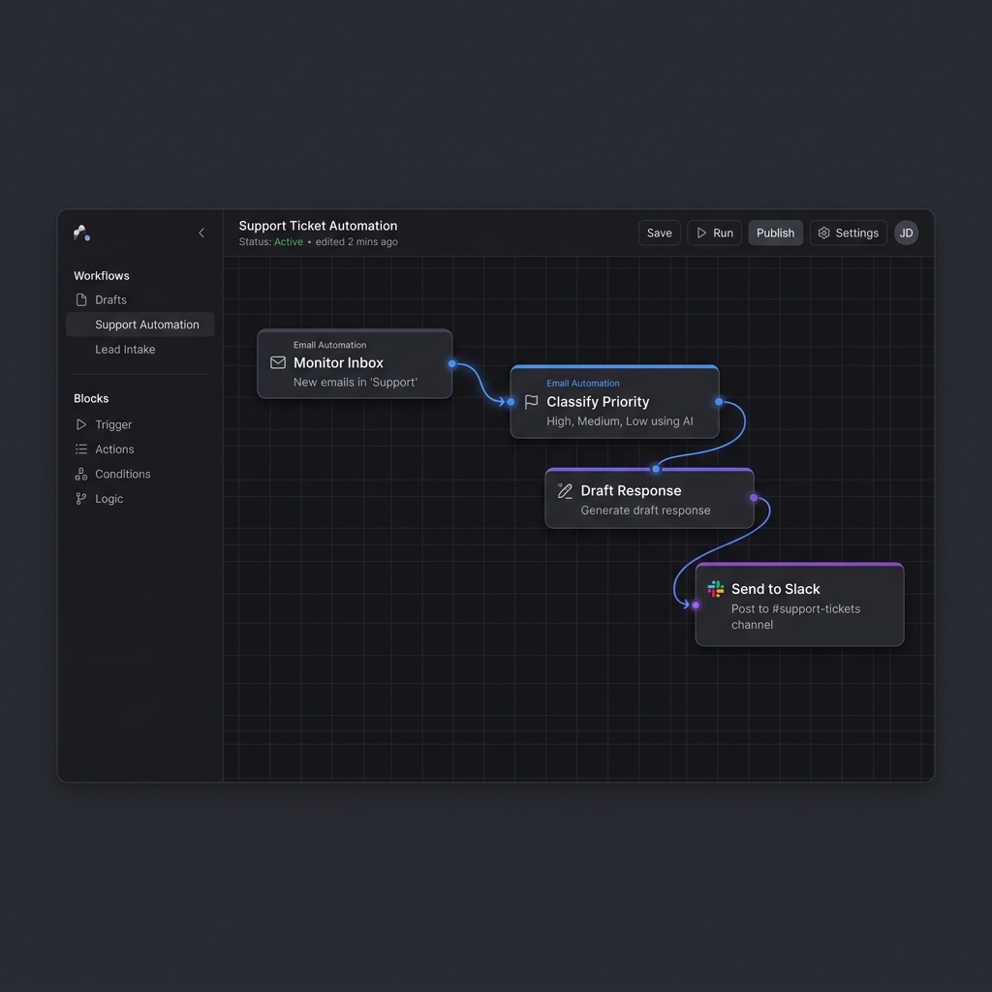Open the JD user avatar menu
Image resolution: width=992 pixels, height=992 pixels.
coord(906,232)
